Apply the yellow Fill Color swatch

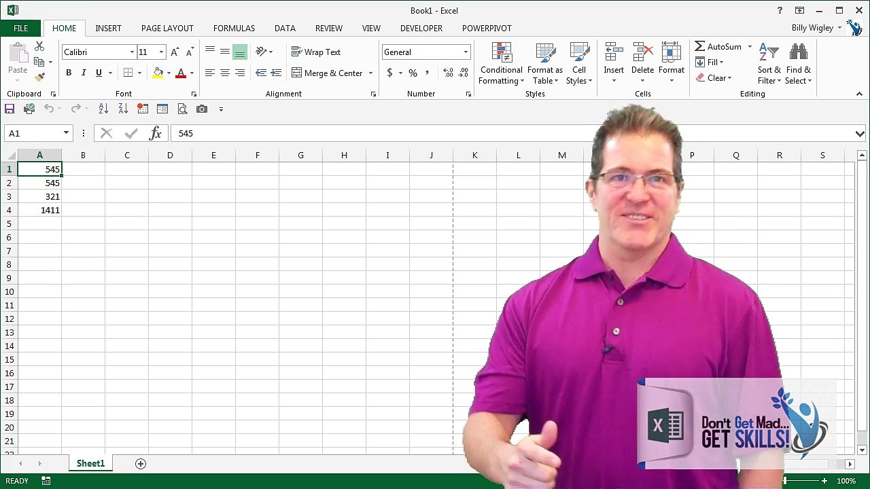tap(158, 73)
